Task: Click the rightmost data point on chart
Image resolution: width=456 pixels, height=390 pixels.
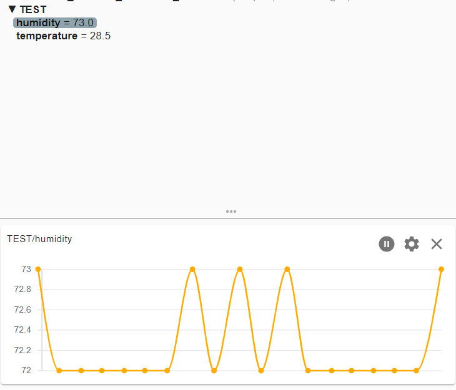Action: [441, 270]
